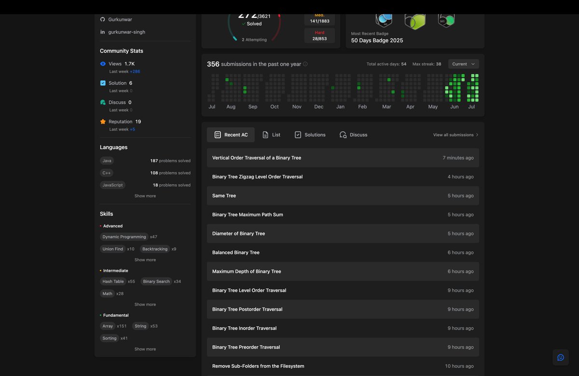The height and width of the screenshot is (376, 579).
Task: Open the floating chat support icon
Action: point(561,357)
